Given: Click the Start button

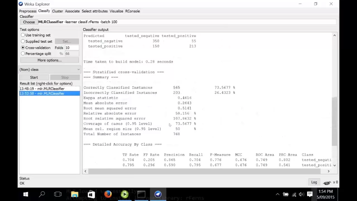Looking at the screenshot, I should point(34,77).
